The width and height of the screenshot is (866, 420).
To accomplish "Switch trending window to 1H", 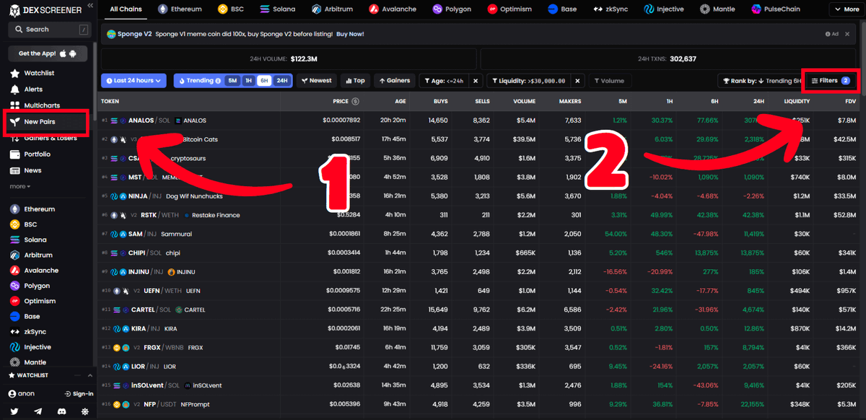I will point(248,81).
